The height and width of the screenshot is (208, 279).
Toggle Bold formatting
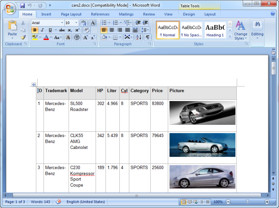coord(35,30)
